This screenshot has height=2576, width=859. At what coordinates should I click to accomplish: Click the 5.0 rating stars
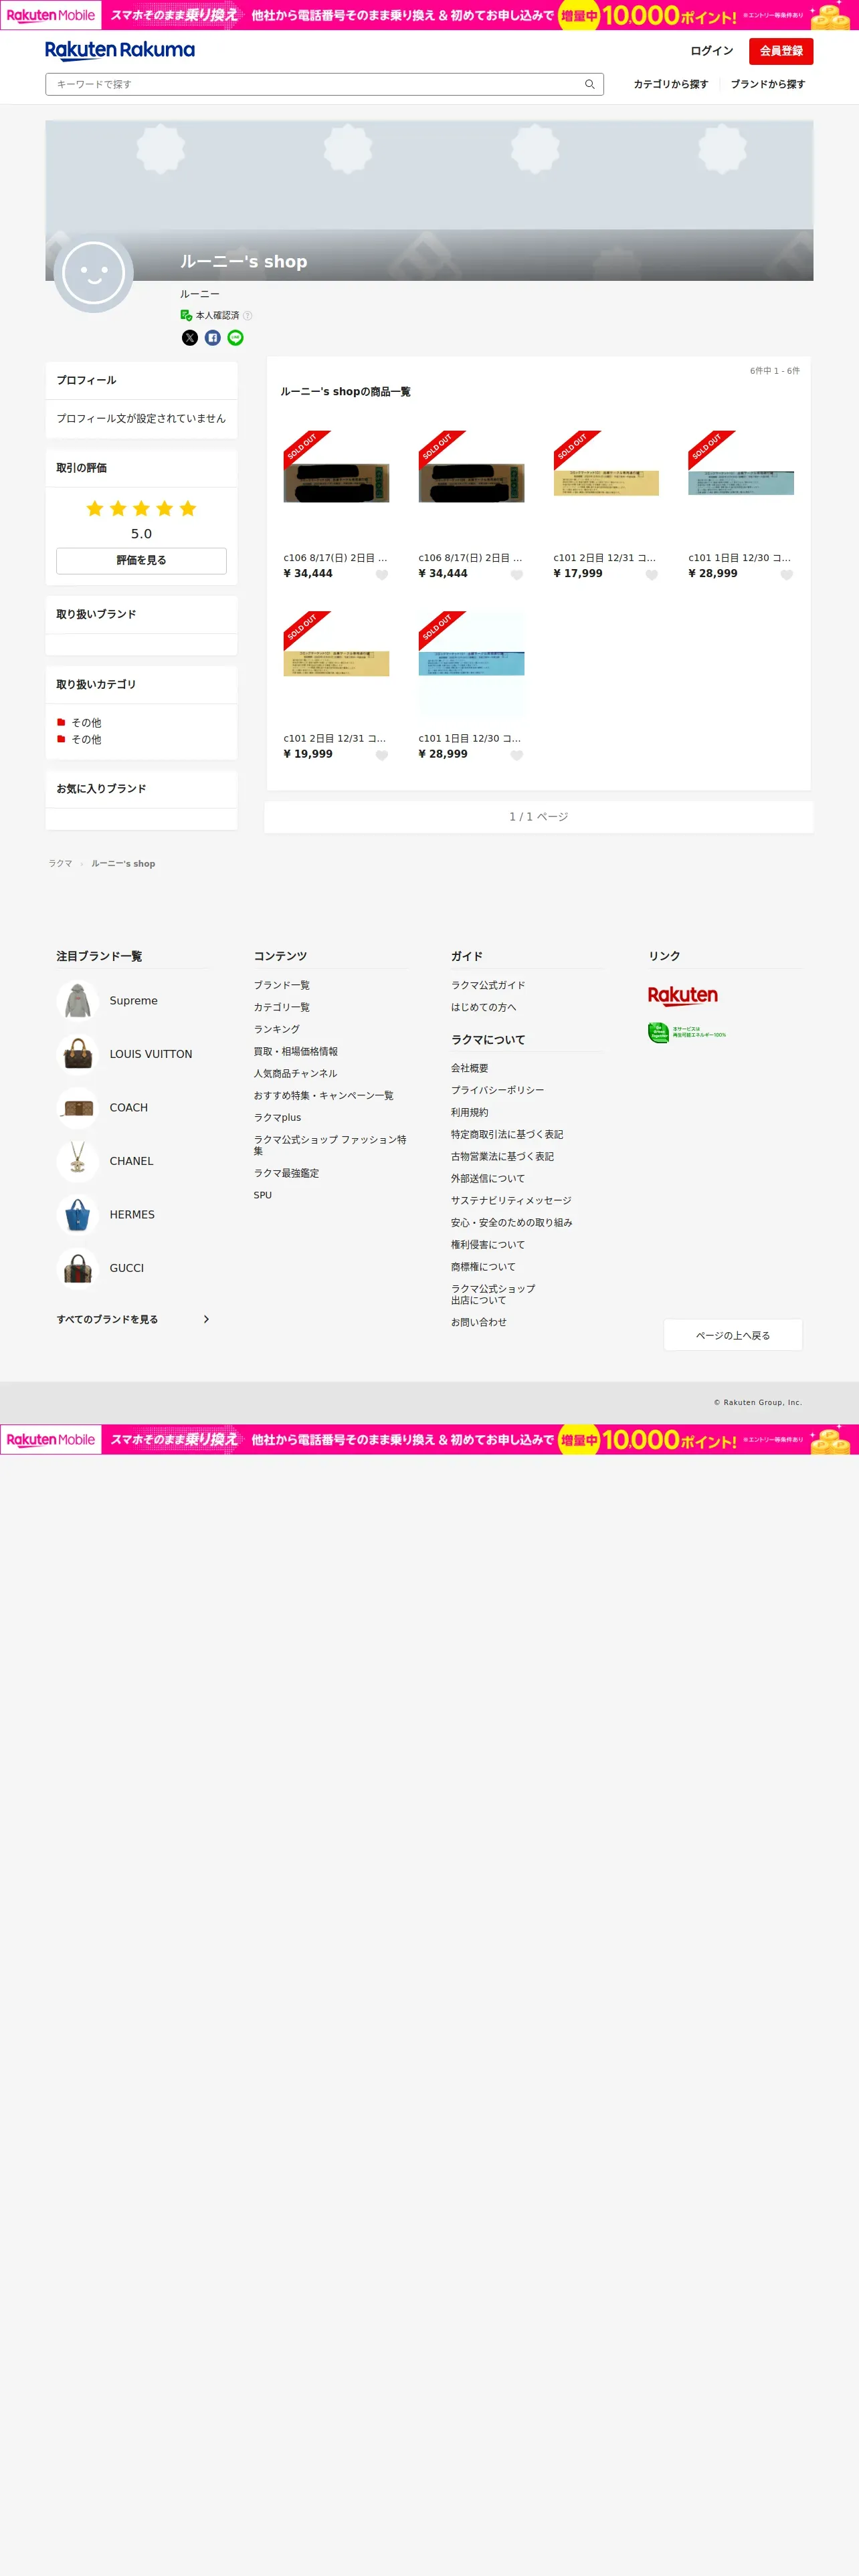(141, 509)
